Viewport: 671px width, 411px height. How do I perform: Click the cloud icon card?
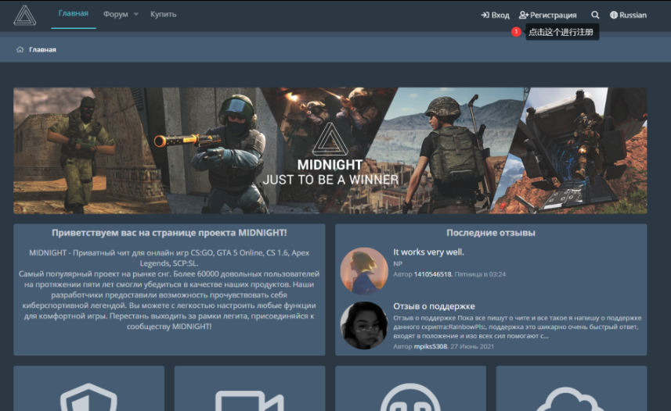[x=572, y=388]
